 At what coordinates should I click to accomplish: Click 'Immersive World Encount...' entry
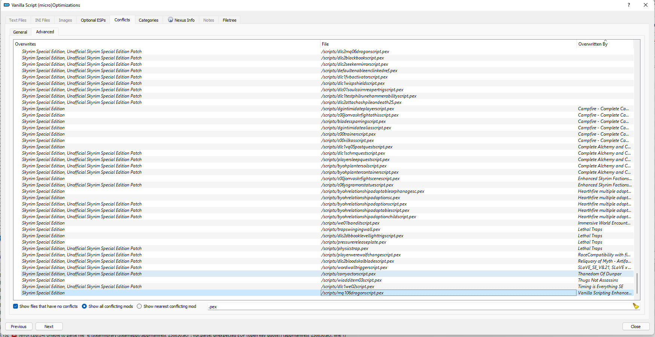pyautogui.click(x=604, y=223)
